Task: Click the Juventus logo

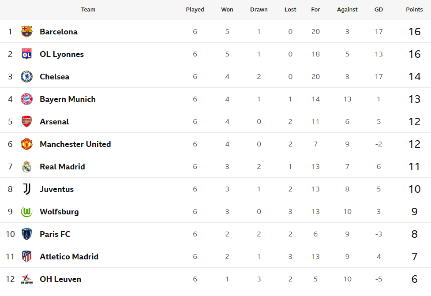Action: click(27, 189)
